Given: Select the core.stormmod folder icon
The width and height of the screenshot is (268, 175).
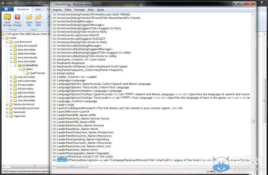Looking at the screenshot, I should click(11, 42).
